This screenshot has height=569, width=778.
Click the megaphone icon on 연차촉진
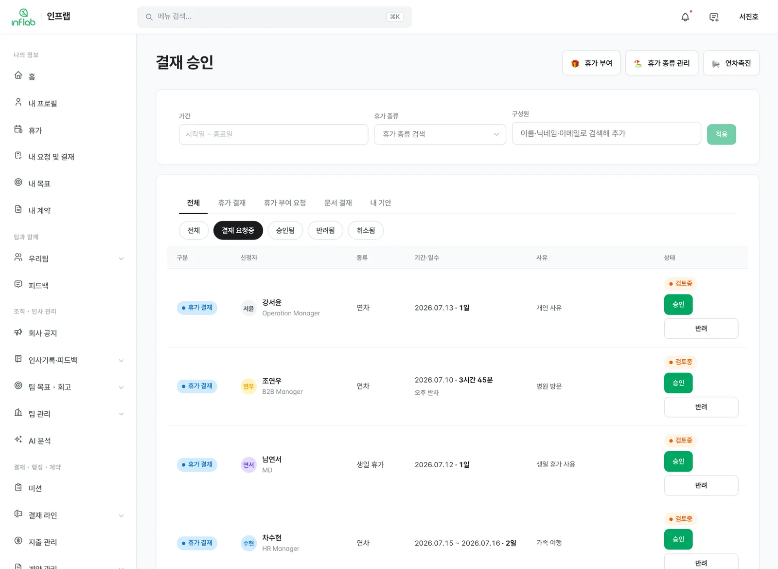[716, 63]
